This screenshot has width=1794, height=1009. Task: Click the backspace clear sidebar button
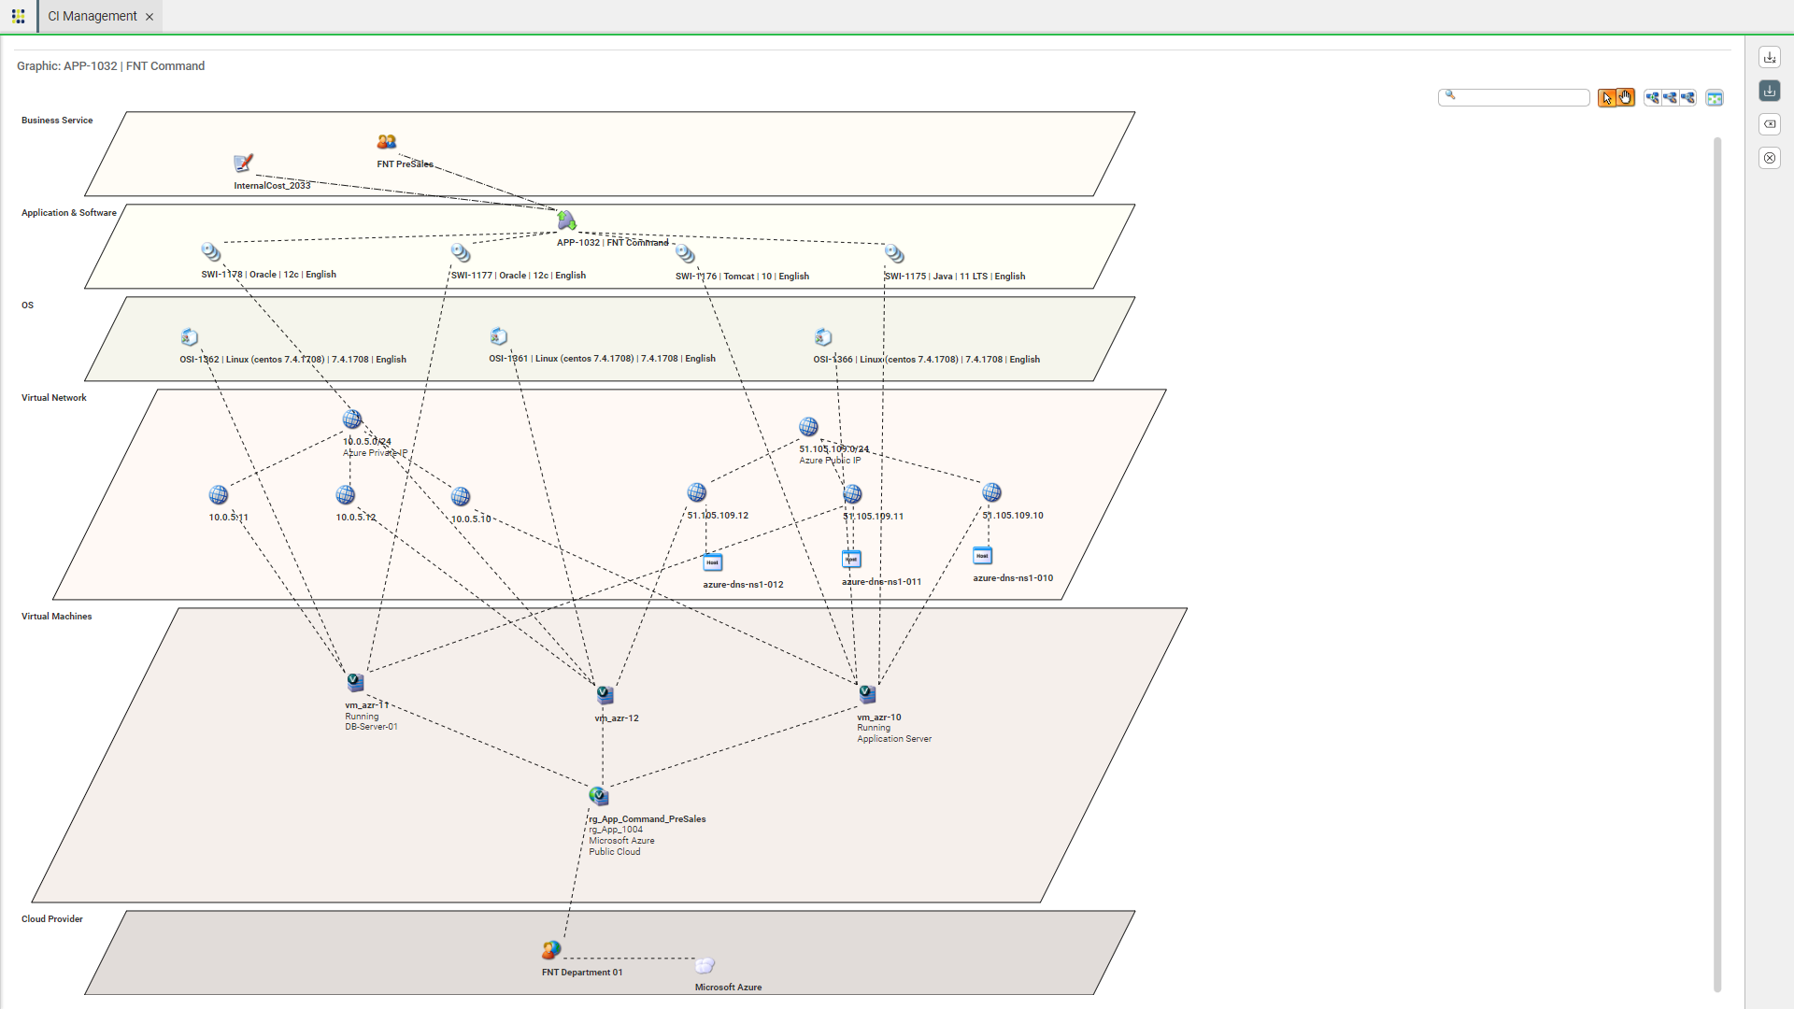[1770, 124]
